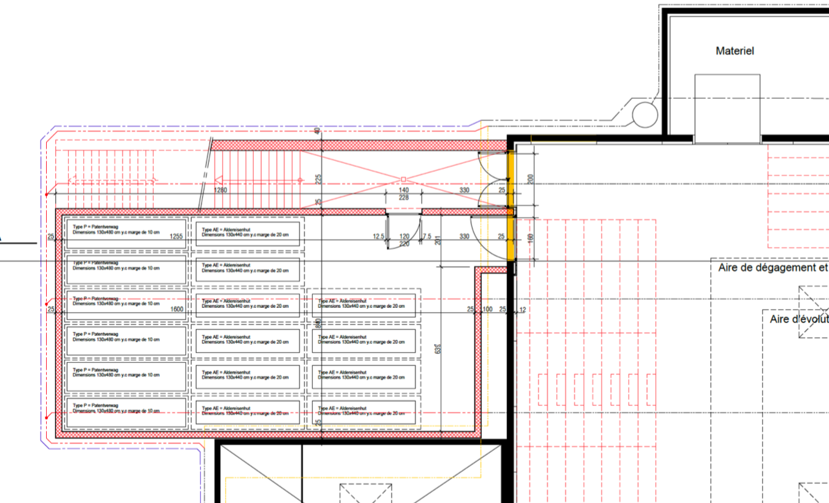Viewport: 829px width, 503px height.
Task: Click the top-left Type P Patentverwag box
Action: 125,233
